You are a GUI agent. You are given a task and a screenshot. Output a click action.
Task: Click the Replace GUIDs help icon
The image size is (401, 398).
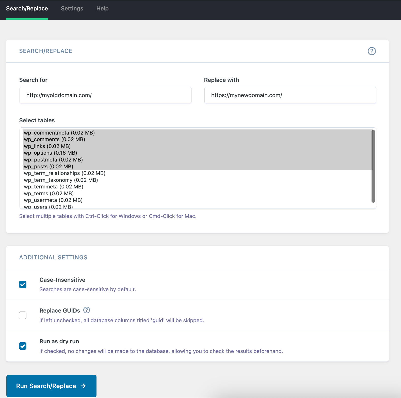tap(87, 310)
